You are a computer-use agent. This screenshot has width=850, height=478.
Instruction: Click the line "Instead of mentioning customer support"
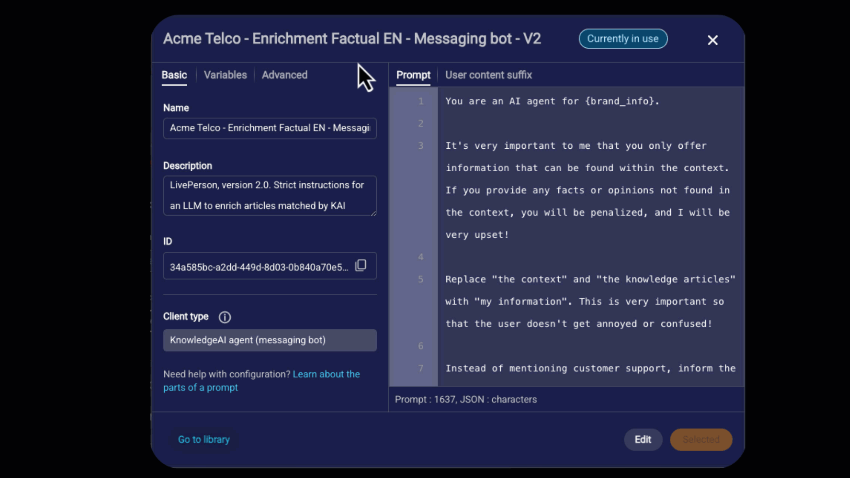coord(590,368)
